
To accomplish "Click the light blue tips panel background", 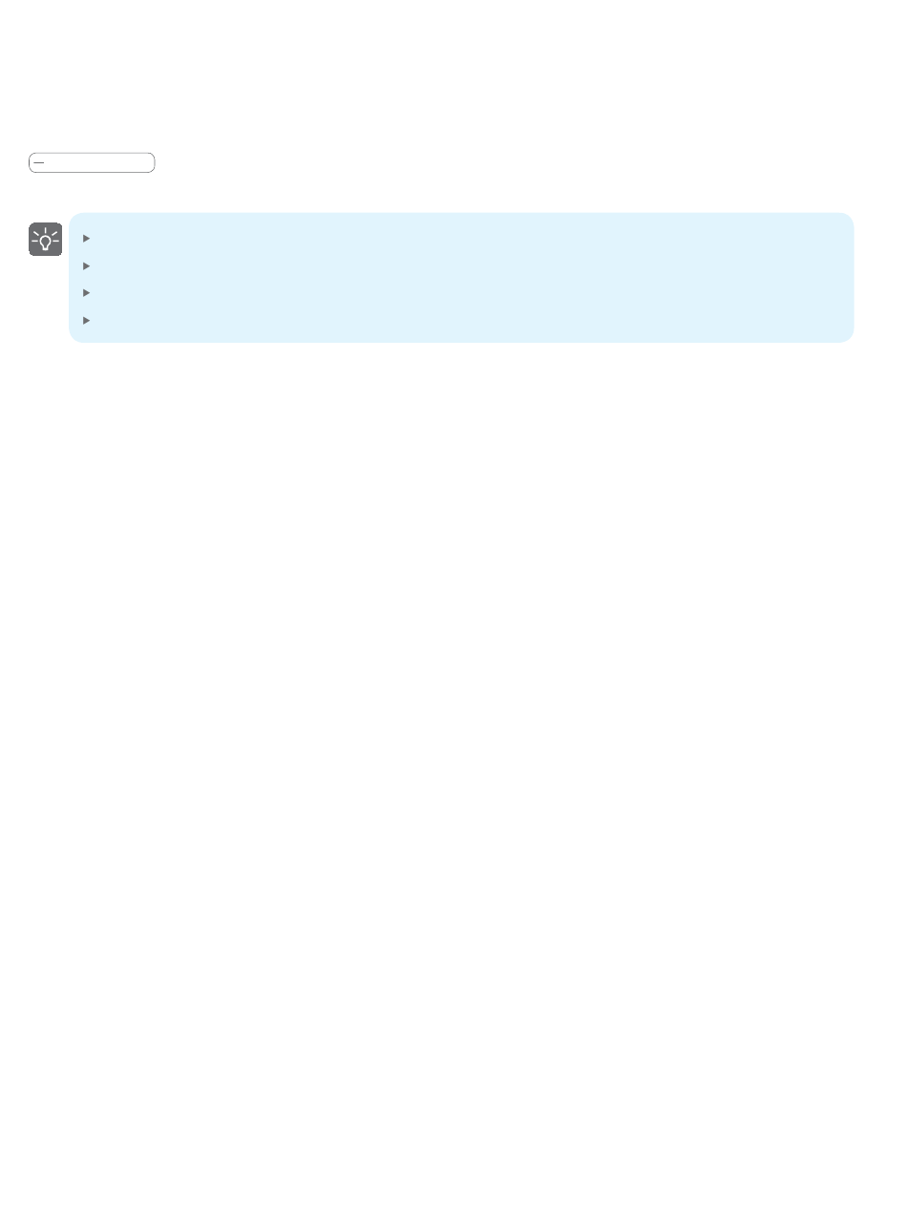I will (461, 277).
